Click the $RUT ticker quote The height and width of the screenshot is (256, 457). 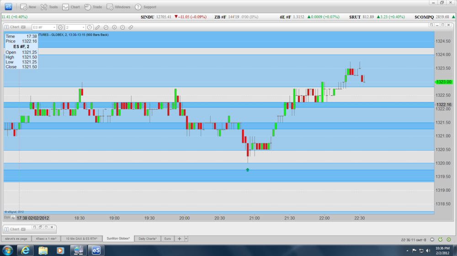pyautogui.click(x=377, y=17)
